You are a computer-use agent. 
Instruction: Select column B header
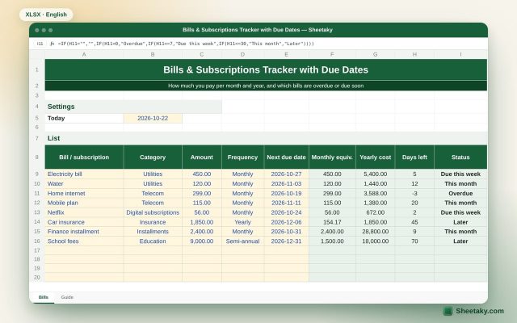click(x=153, y=54)
